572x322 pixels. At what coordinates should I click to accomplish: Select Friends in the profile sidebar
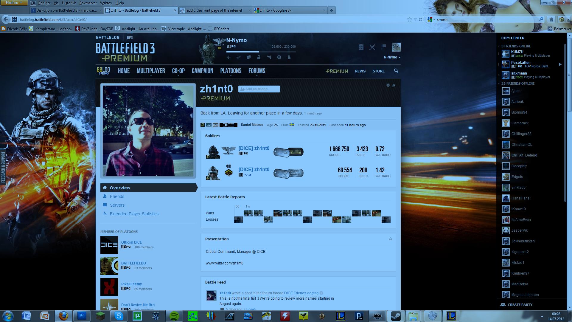[x=117, y=196]
